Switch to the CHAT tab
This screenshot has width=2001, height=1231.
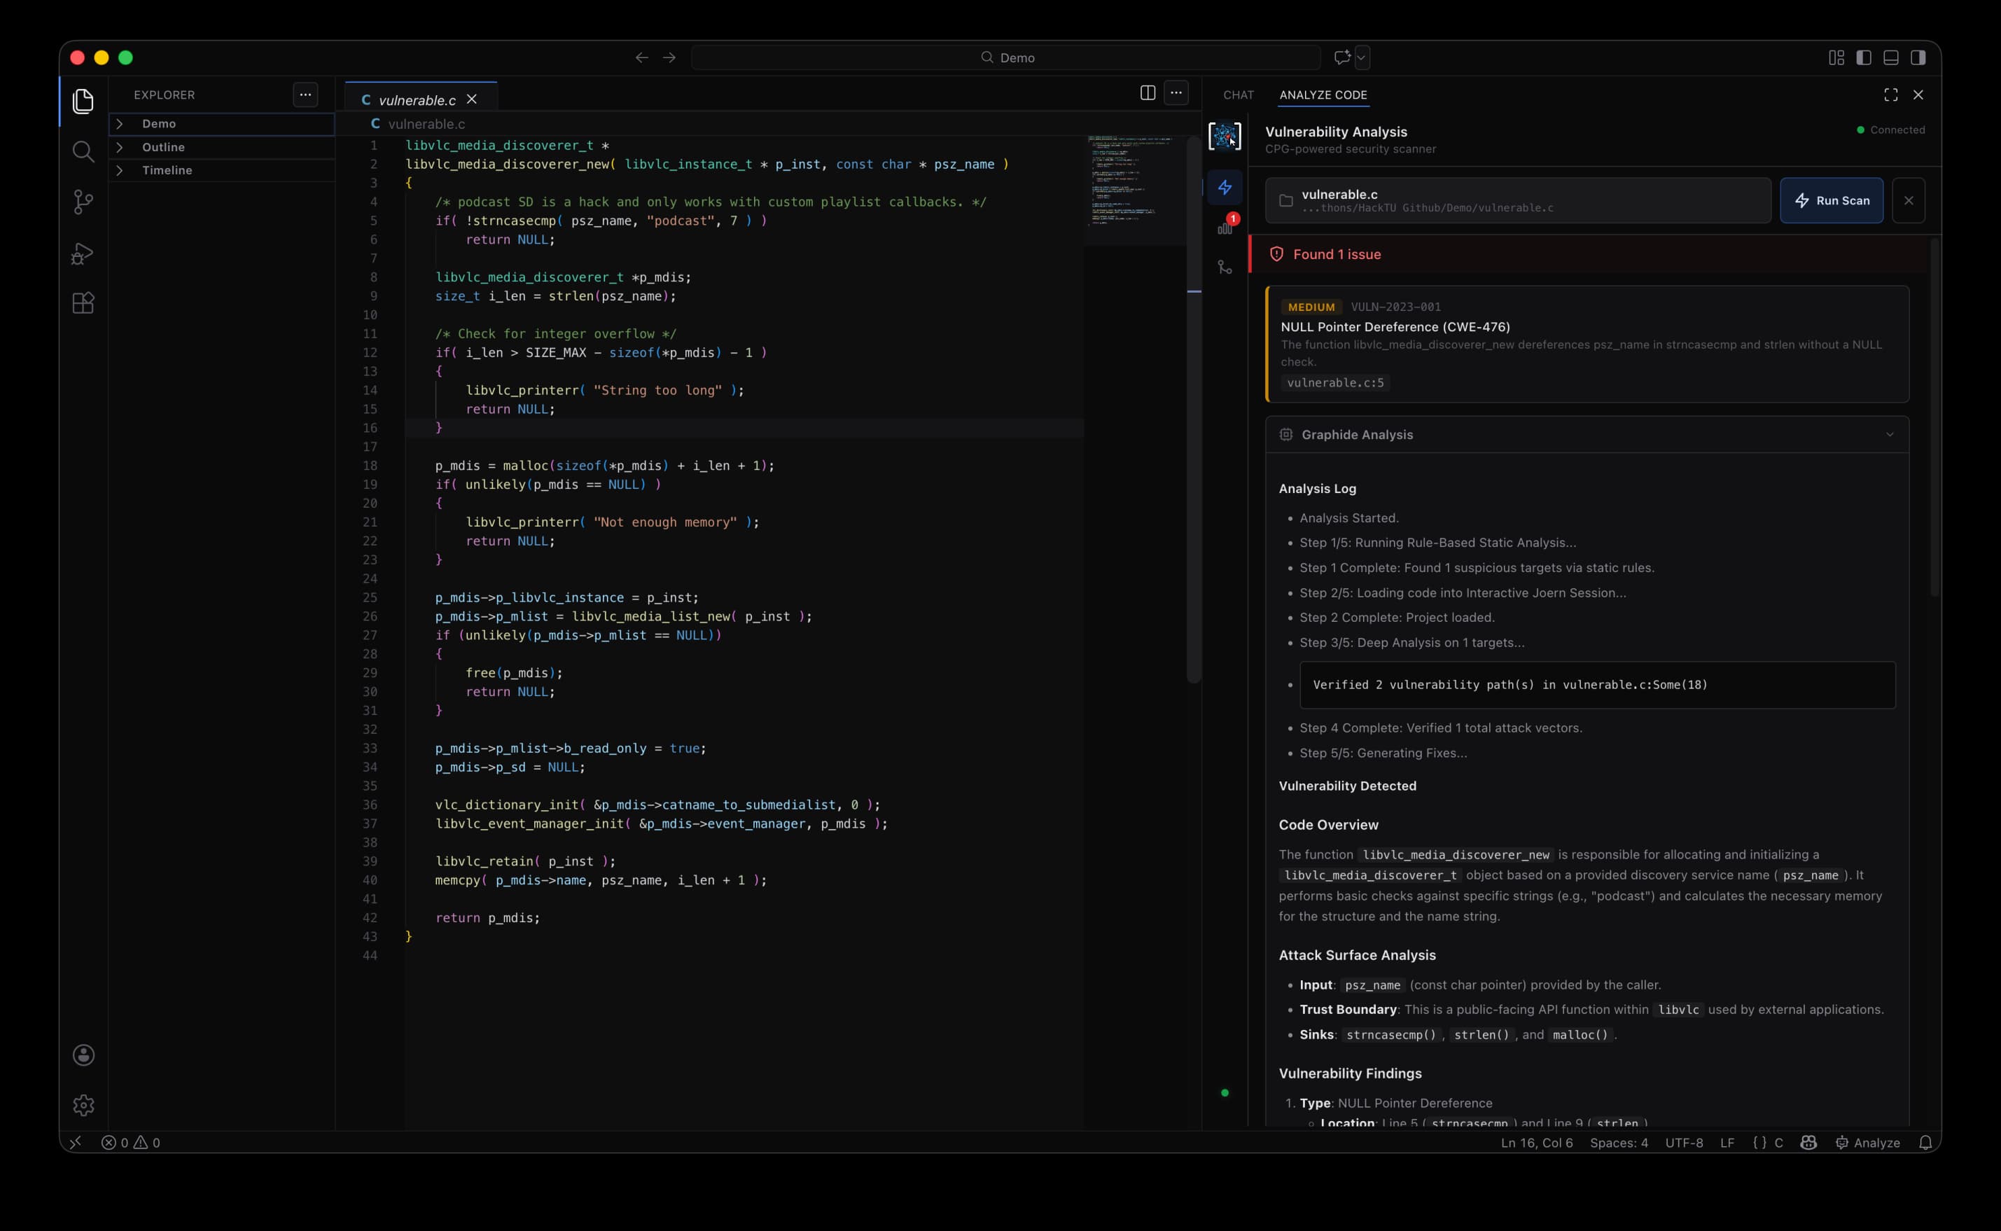tap(1237, 95)
